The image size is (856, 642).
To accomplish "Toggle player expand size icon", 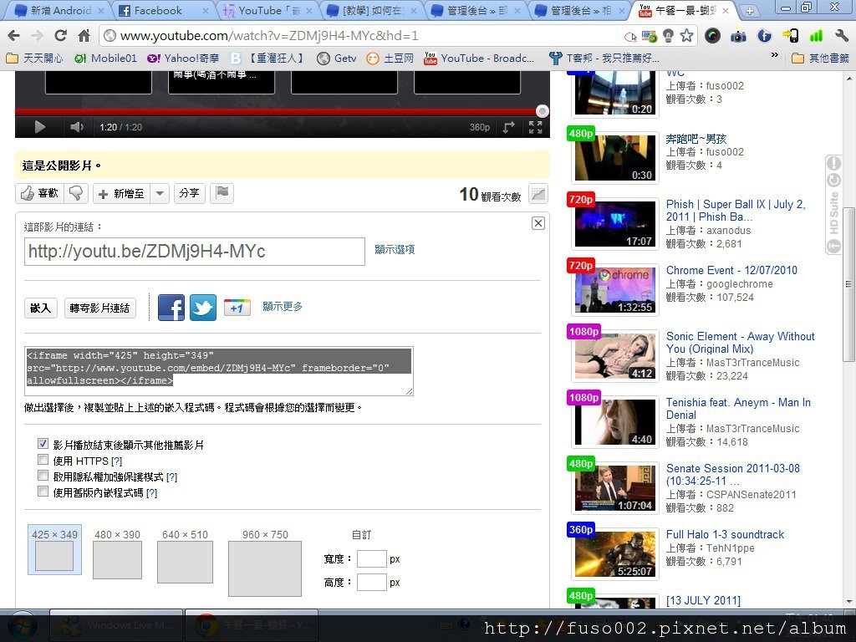I will 509,127.
